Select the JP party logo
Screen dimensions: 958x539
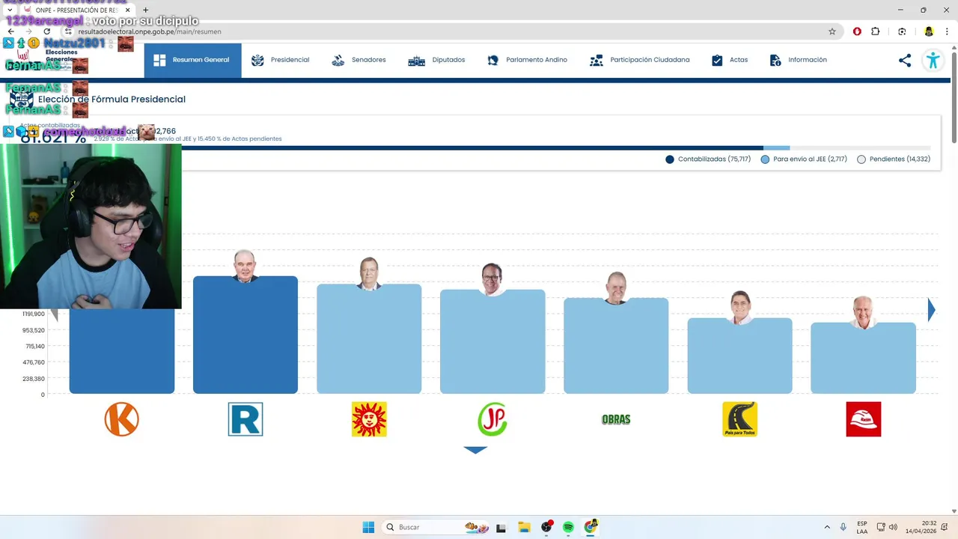[492, 419]
